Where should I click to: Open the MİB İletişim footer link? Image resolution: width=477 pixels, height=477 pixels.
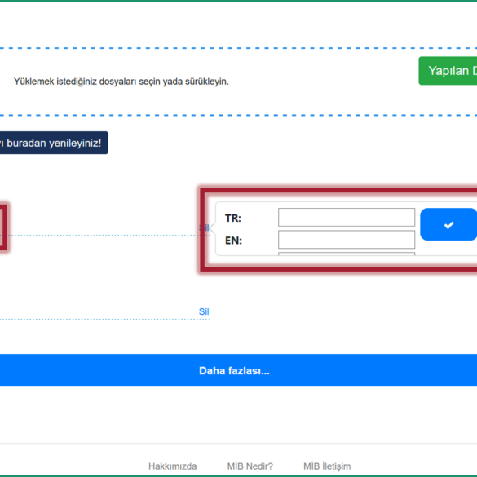[x=327, y=466]
